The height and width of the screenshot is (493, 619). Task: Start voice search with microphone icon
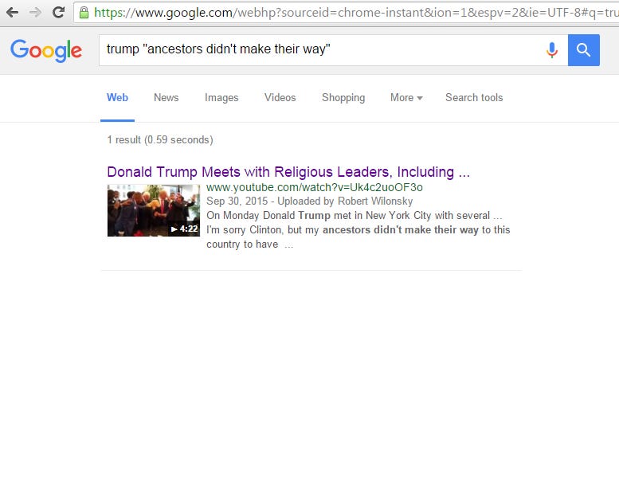click(x=552, y=50)
